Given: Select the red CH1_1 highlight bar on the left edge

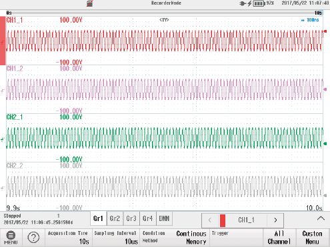Looking at the screenshot, I should [3, 41].
